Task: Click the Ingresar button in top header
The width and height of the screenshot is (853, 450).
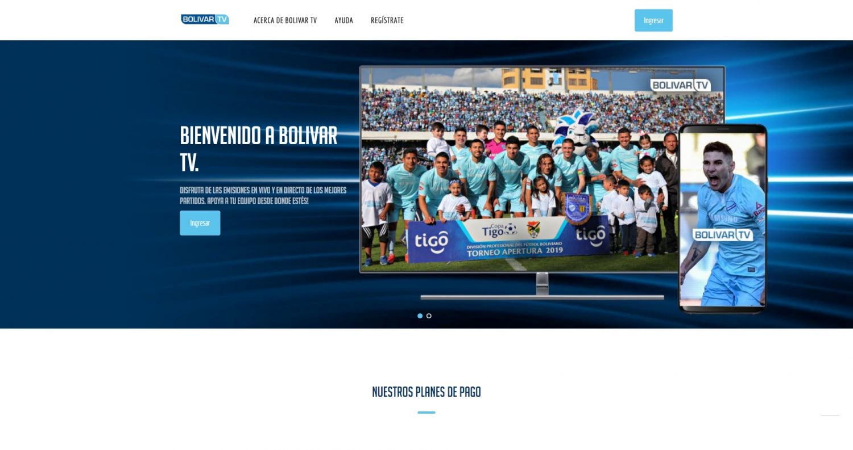Action: click(x=653, y=20)
